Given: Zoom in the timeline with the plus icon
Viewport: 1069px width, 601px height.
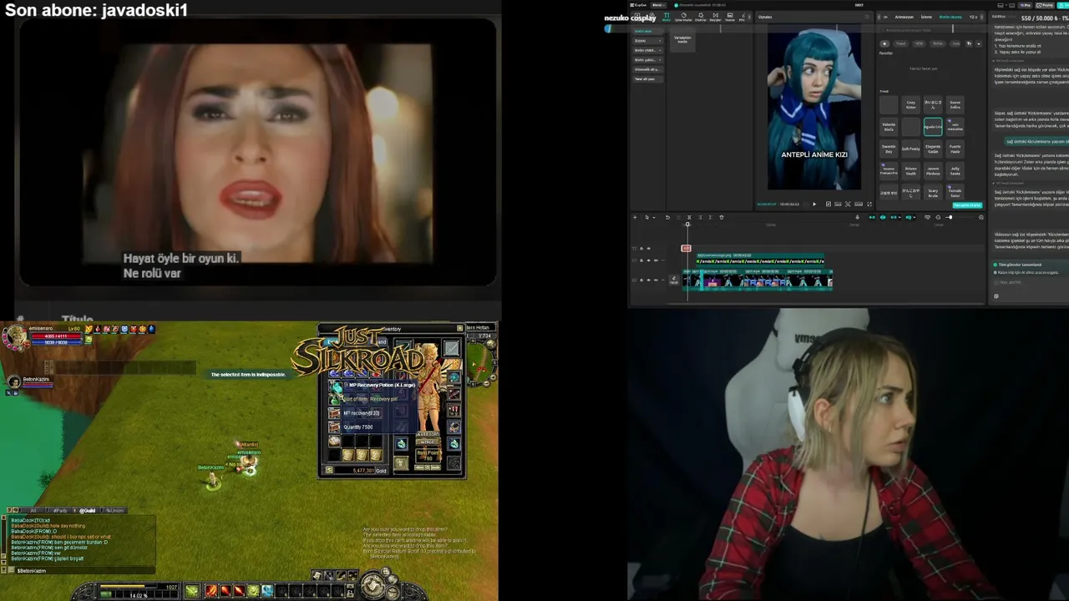Looking at the screenshot, I should [980, 217].
